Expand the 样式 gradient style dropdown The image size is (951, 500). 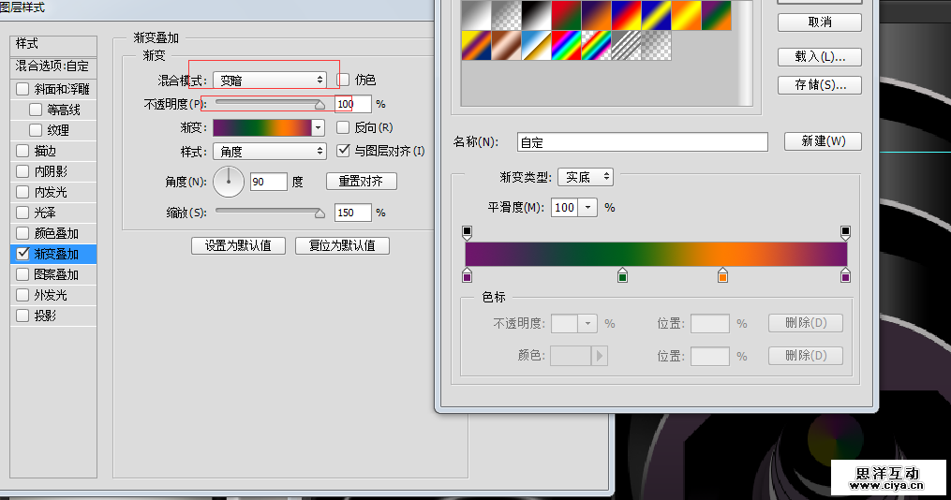(269, 151)
